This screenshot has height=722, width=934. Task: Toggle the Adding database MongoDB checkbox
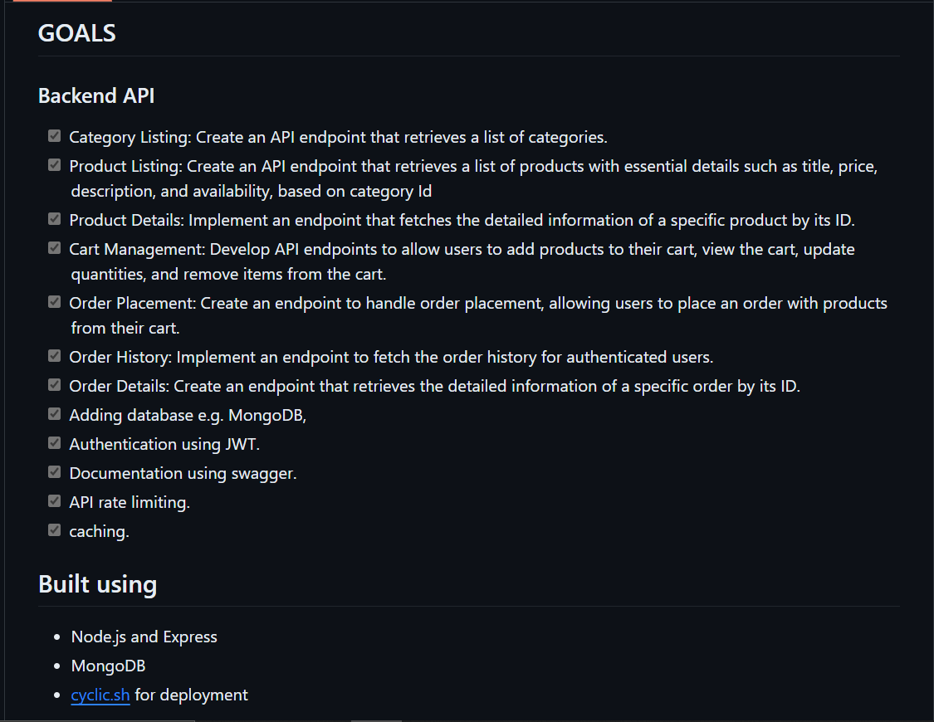(54, 414)
